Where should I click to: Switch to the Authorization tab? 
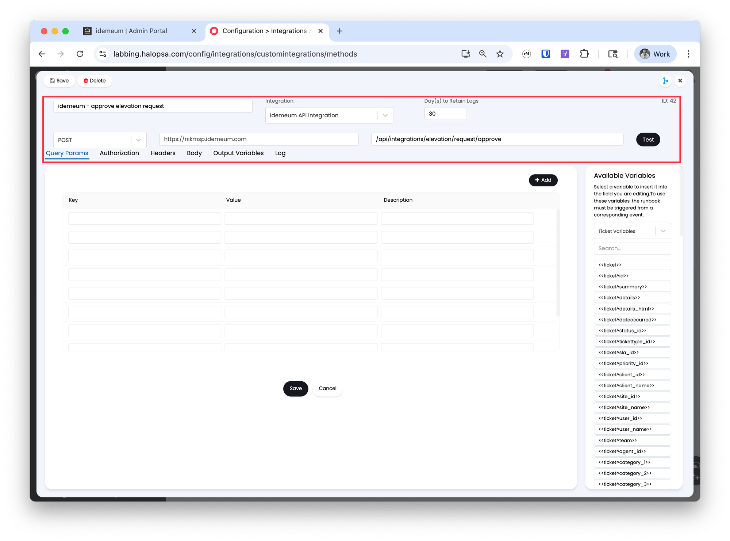coord(119,153)
